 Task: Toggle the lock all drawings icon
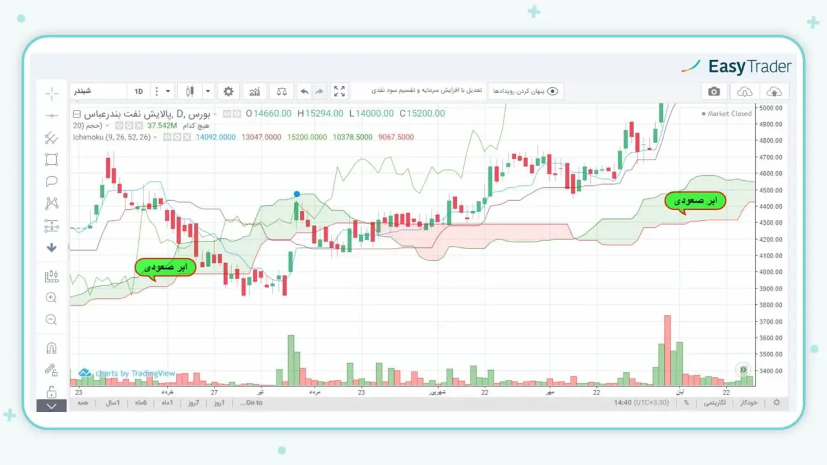(x=52, y=391)
